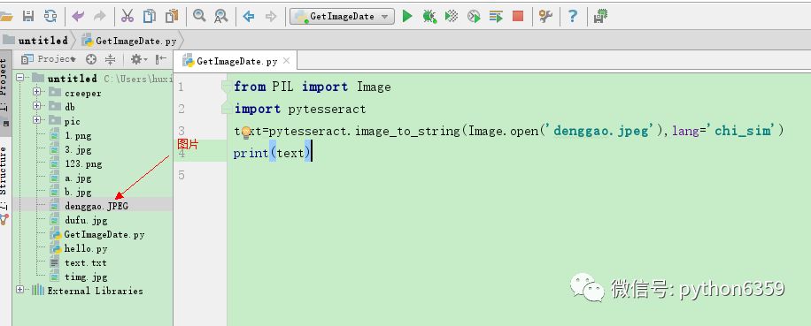Click the fold marker at line 2

click(225, 109)
